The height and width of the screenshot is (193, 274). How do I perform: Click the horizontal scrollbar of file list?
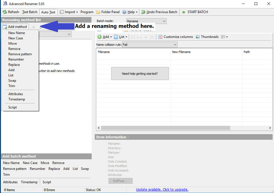[166, 128]
